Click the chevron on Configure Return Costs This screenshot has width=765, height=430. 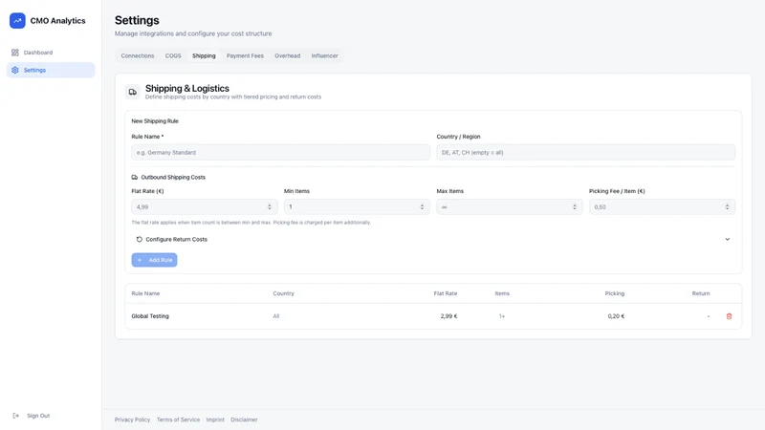(x=728, y=240)
